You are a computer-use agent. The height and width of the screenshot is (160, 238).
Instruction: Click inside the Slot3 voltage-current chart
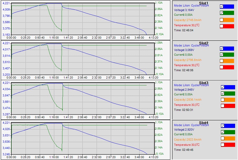click(x=83, y=99)
